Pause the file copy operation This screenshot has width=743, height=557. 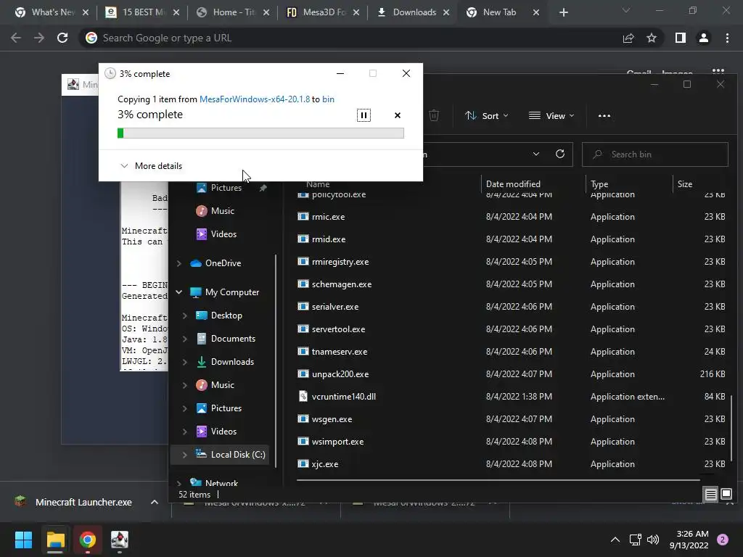coord(364,115)
